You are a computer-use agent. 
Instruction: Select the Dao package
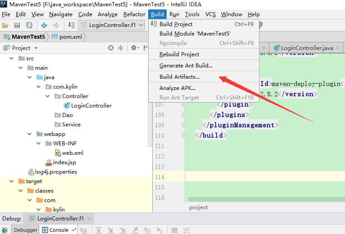coord(64,115)
